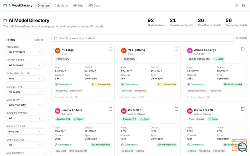Image resolution: width=250 pixels, height=156 pixels.
Task: Click the Proprietary badge on Yi-Lightning
Action: click(129, 59)
